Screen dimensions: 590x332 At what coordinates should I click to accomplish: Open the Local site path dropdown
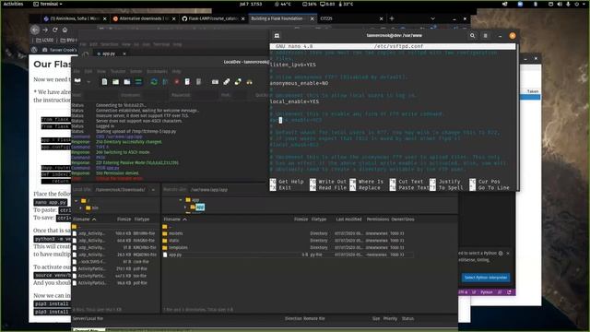(153, 190)
